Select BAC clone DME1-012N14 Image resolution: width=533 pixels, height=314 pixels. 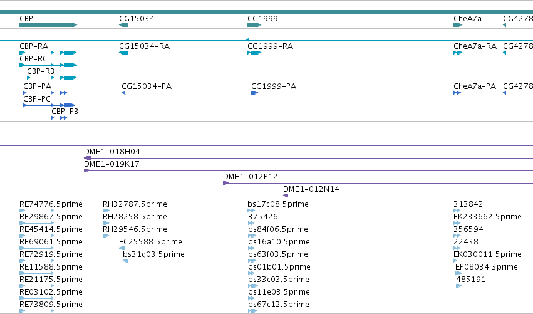tap(408, 196)
